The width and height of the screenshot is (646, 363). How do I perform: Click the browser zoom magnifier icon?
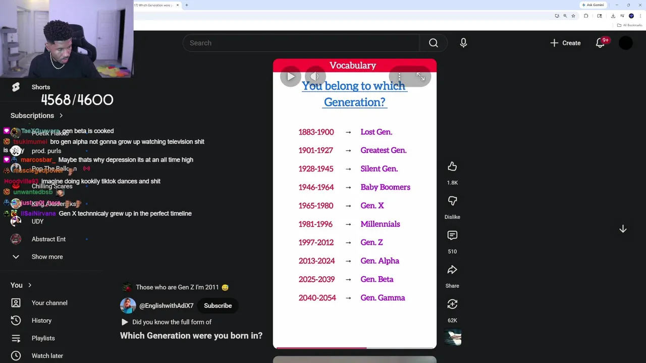point(565,16)
